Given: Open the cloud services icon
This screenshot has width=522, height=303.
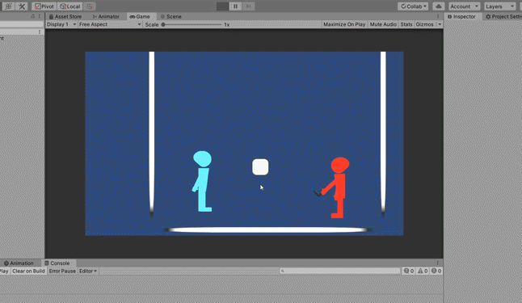Looking at the screenshot, I should pos(439,6).
